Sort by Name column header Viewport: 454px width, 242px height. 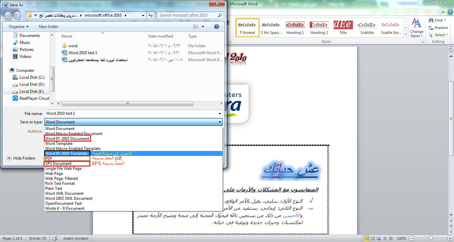[67, 36]
